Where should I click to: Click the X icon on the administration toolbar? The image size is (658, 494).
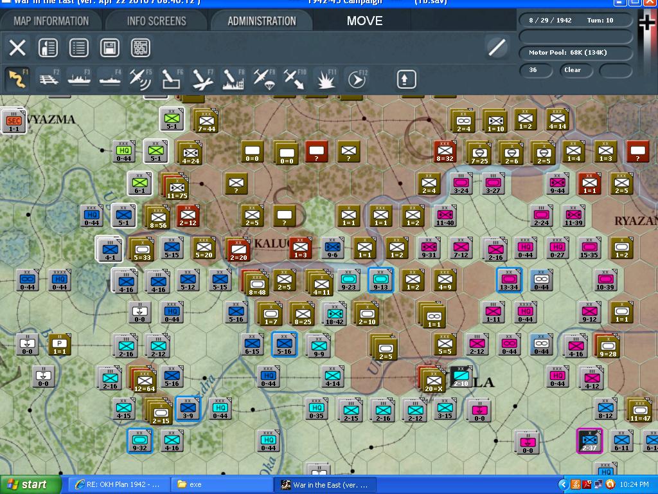17,48
